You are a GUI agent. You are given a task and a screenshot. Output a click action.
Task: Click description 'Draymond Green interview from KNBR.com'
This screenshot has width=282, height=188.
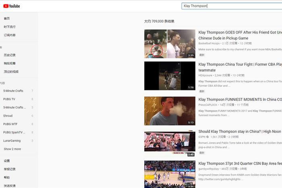click(x=240, y=175)
